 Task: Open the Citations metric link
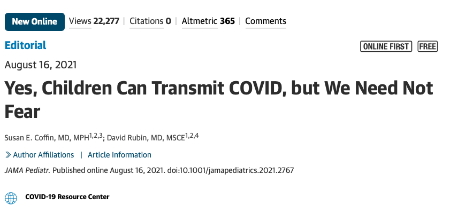(147, 21)
